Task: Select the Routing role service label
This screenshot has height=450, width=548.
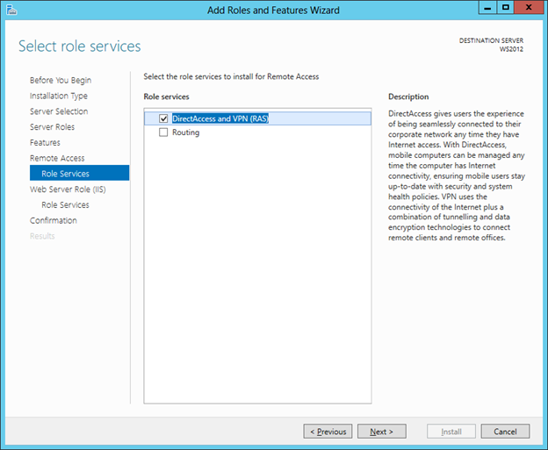Action: pyautogui.click(x=185, y=132)
